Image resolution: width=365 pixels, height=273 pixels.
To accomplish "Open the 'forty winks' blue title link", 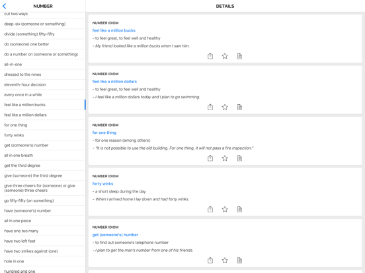I will pyautogui.click(x=102, y=183).
